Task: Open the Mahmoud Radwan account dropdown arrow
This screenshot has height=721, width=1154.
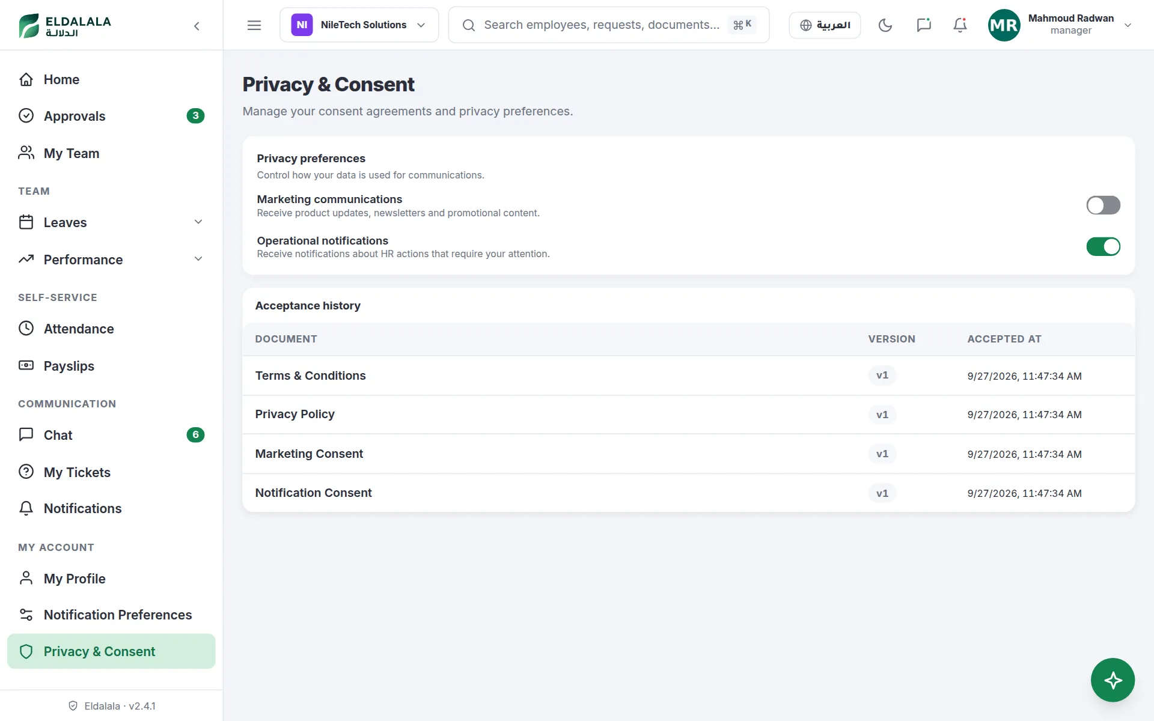Action: pos(1128,25)
